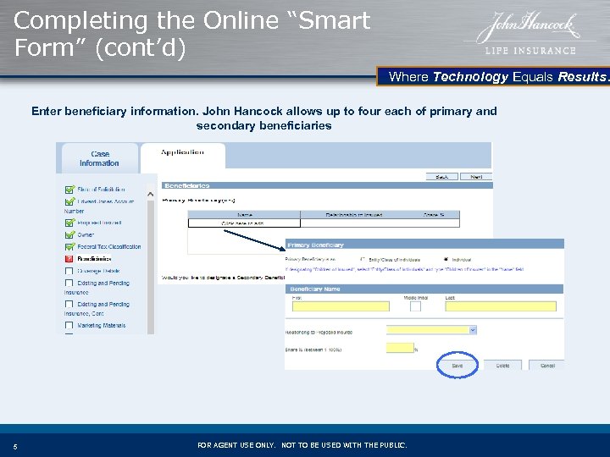Open Coverage Details in the sidebar

coord(98,271)
